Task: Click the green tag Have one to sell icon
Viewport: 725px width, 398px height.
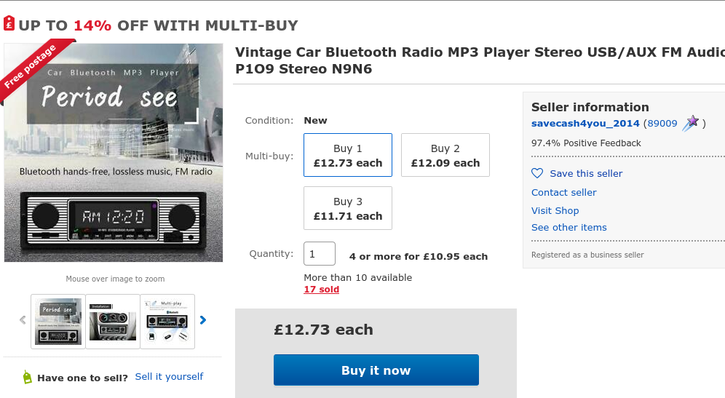Action: pos(27,377)
